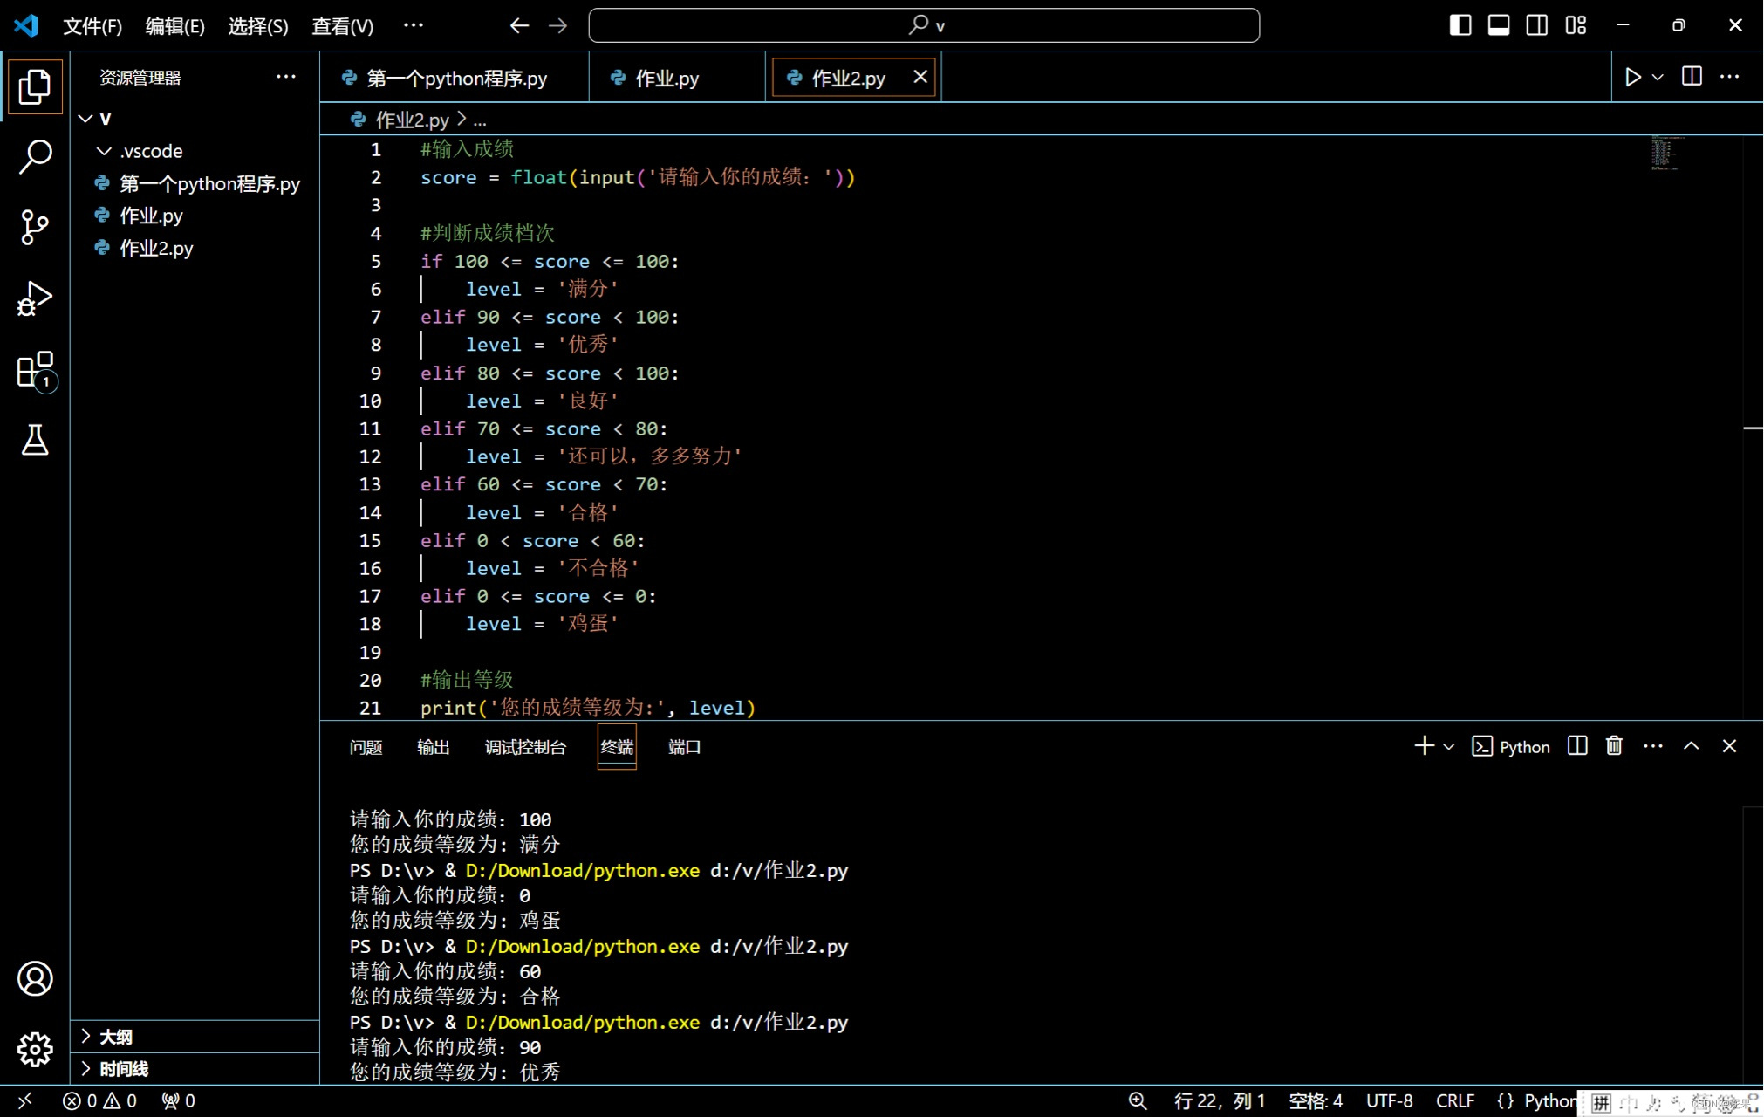Click Python language mode in status bar

(x=1549, y=1101)
